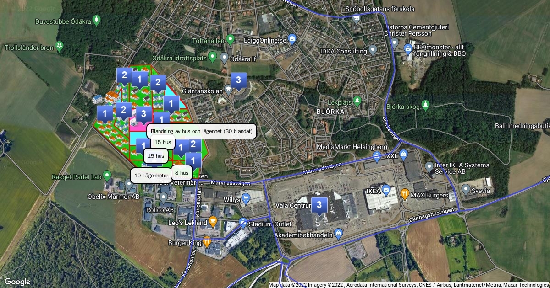This screenshot has height=288, width=550.
Task: Select blue 3 marker beside Glantanskolan
Action: [x=238, y=81]
